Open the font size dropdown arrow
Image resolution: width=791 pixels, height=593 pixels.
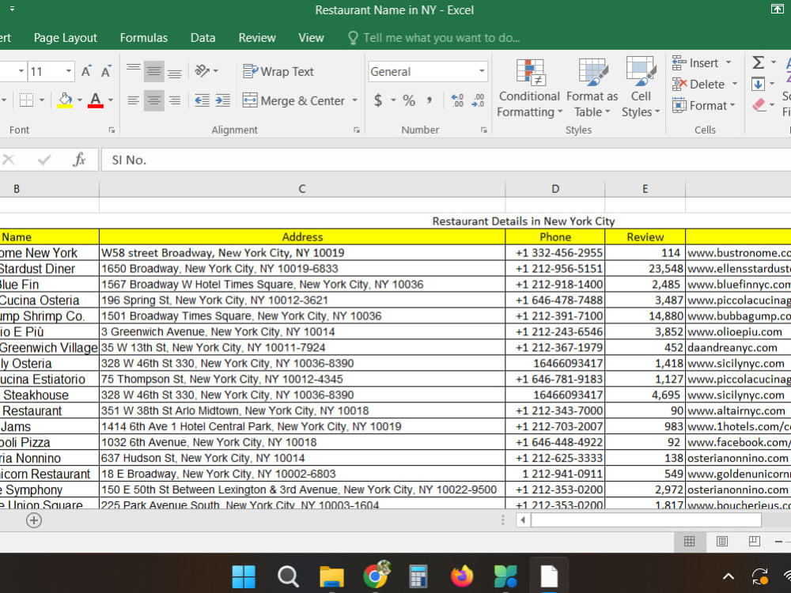point(69,71)
